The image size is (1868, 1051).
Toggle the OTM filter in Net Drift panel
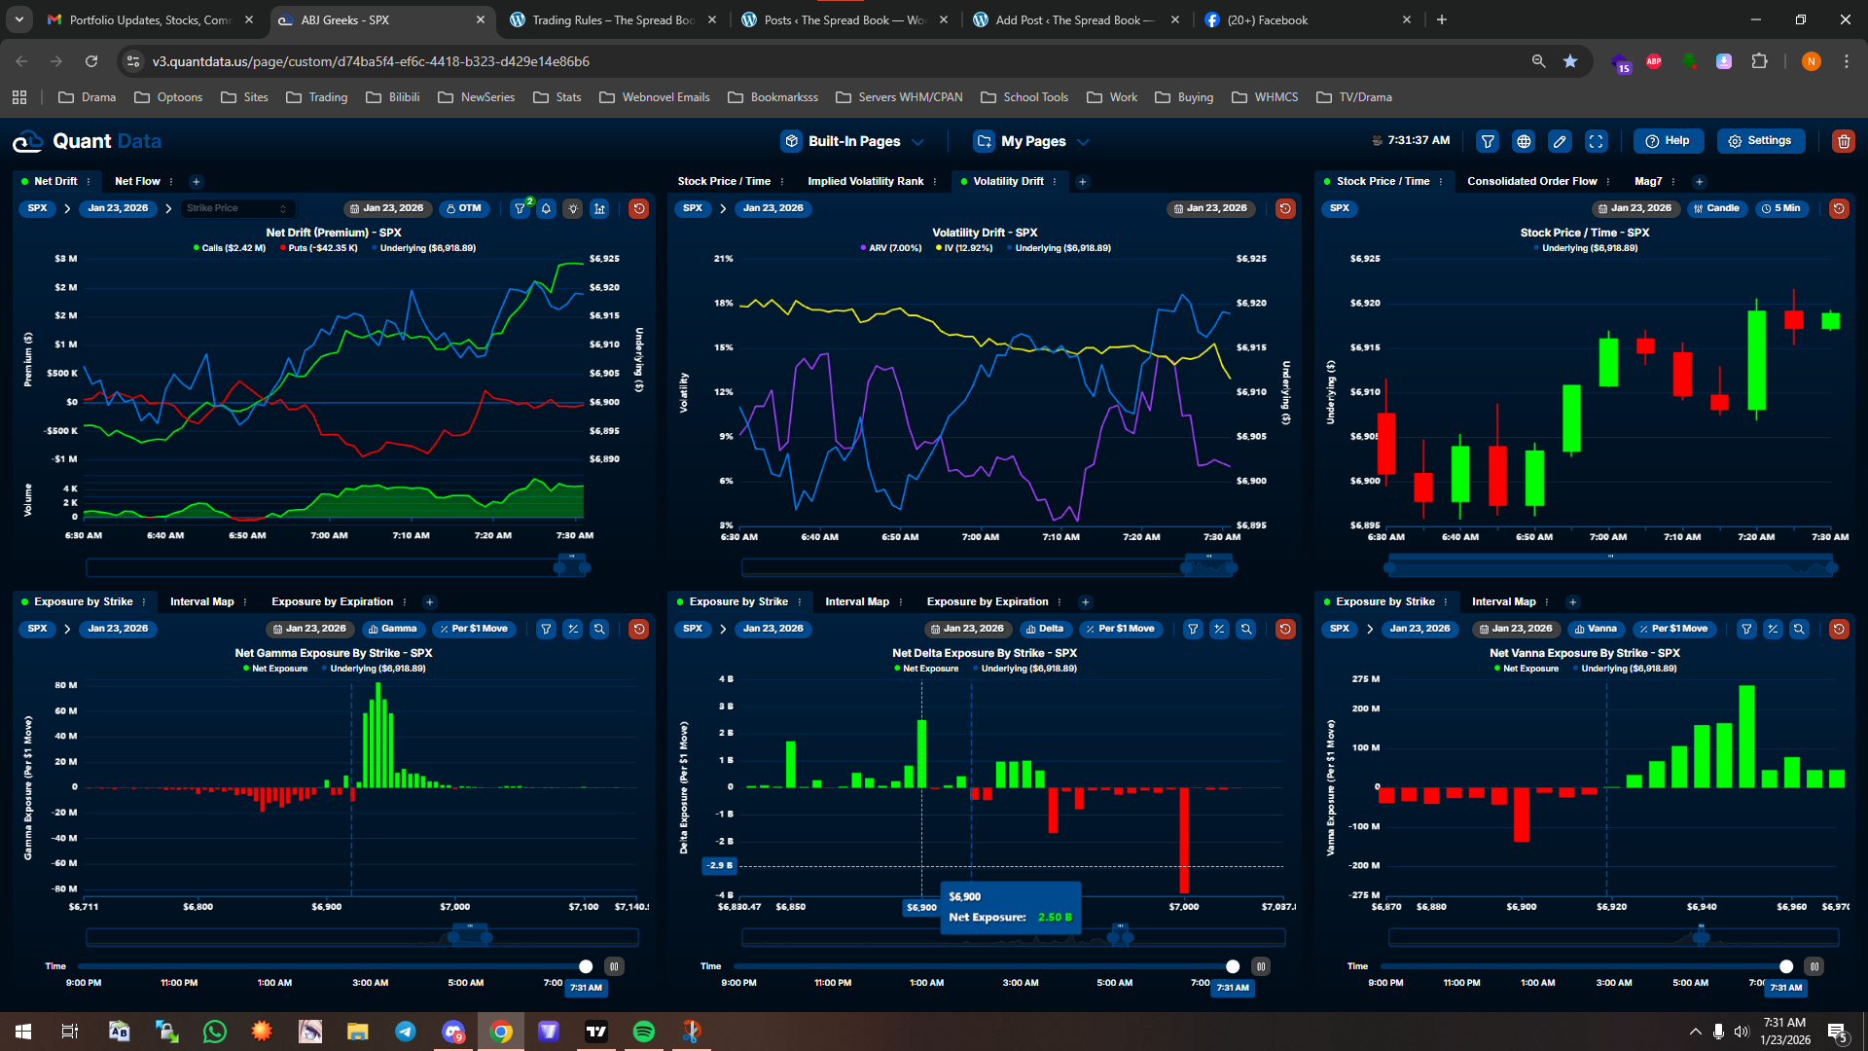pos(463,208)
